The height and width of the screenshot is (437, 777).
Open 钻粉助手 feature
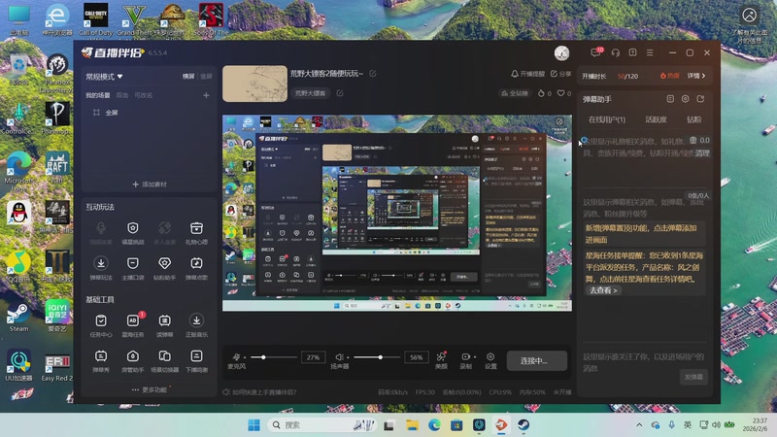(164, 268)
